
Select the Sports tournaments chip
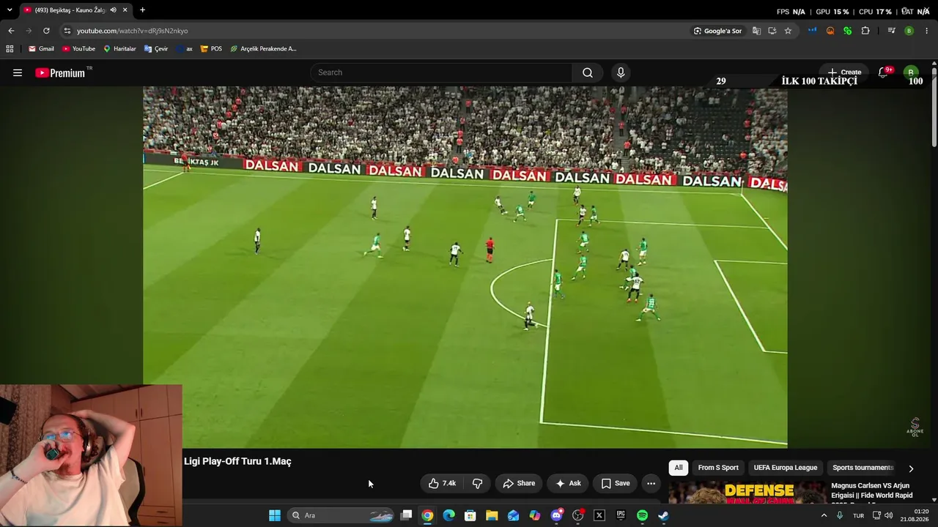(x=863, y=468)
